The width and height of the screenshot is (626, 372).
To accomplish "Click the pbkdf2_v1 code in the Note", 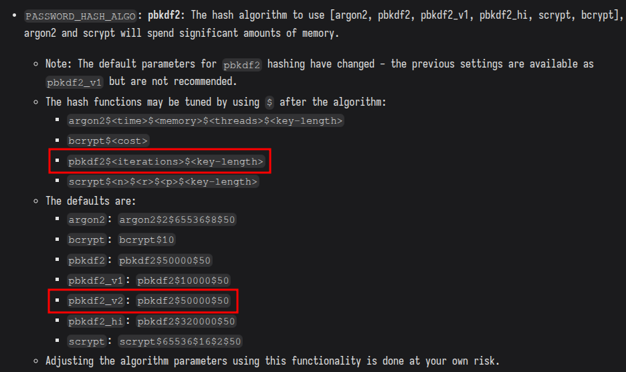I will pos(74,82).
